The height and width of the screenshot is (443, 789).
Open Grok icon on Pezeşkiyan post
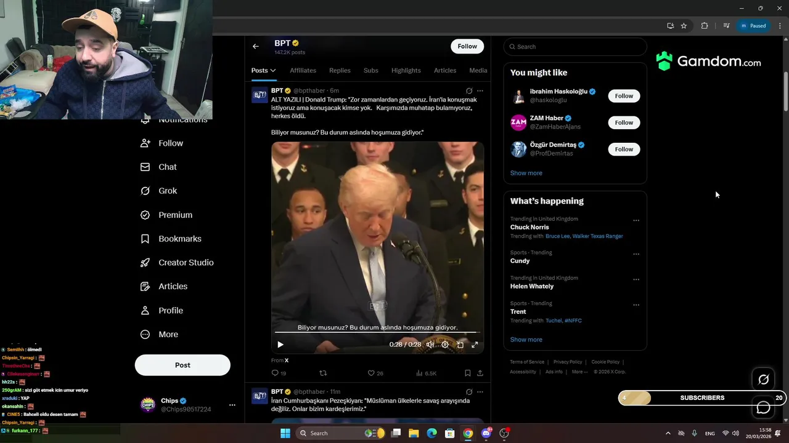pyautogui.click(x=469, y=391)
